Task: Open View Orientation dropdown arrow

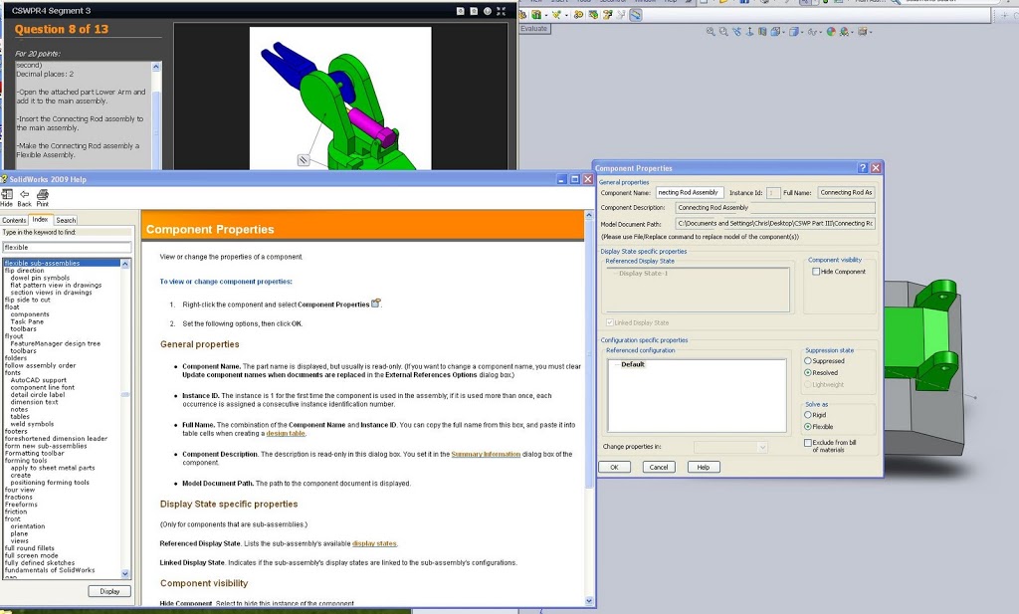Action: (x=783, y=33)
